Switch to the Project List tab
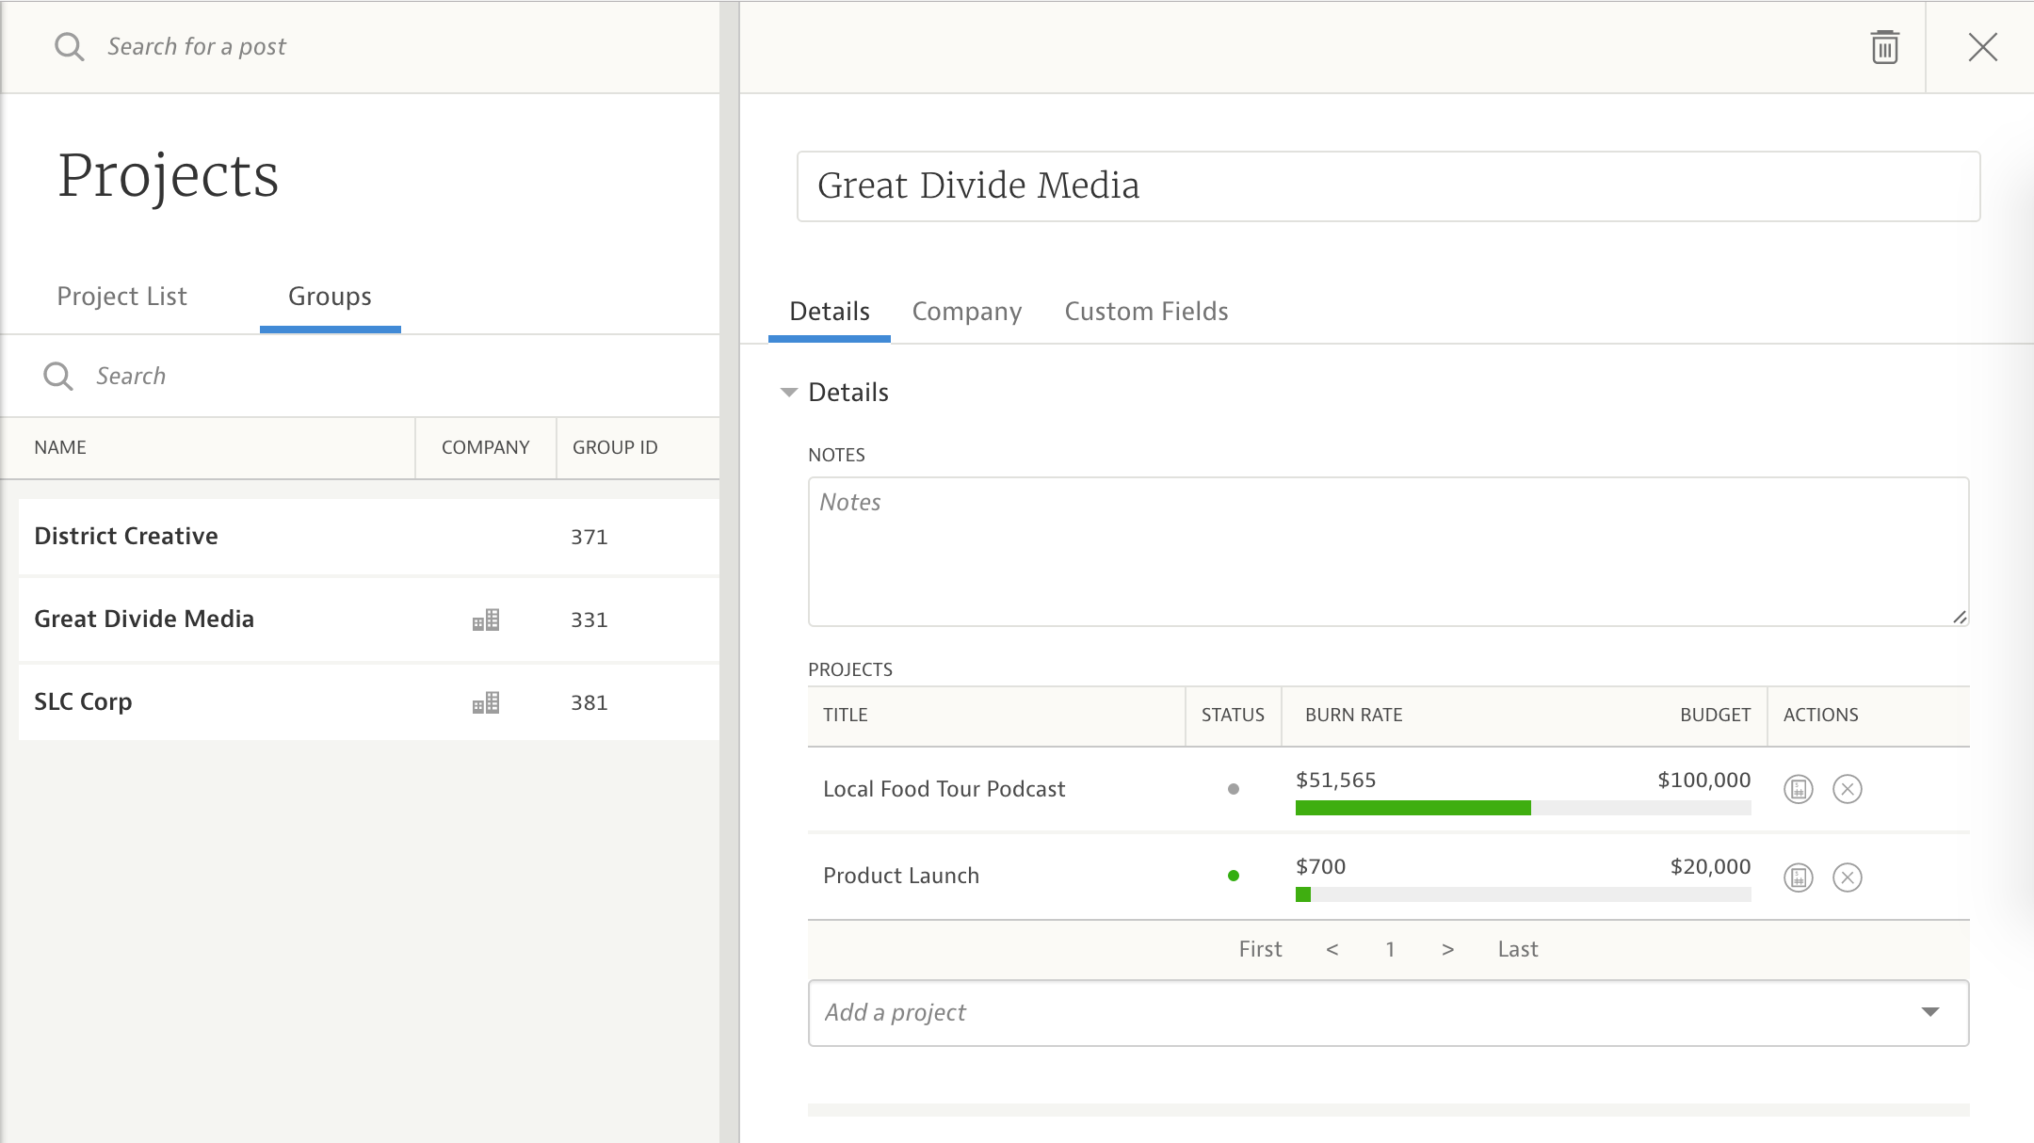The image size is (2034, 1143). pyautogui.click(x=121, y=297)
